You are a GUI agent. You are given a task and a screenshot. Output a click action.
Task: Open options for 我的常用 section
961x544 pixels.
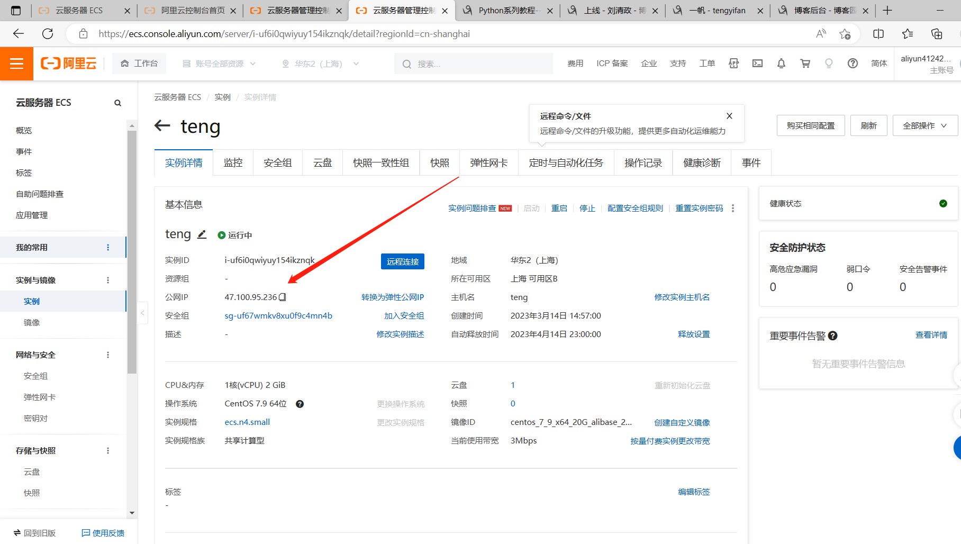point(108,247)
